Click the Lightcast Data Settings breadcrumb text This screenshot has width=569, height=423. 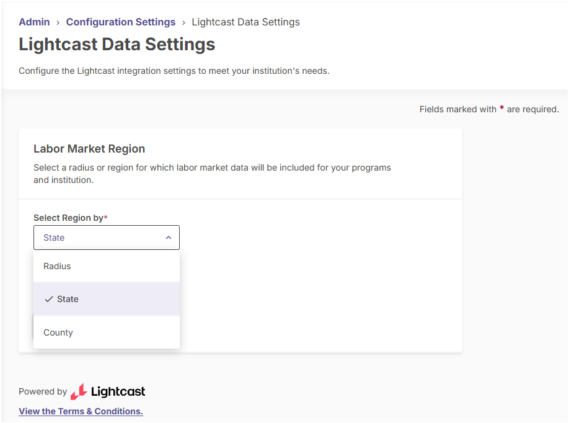click(x=245, y=22)
